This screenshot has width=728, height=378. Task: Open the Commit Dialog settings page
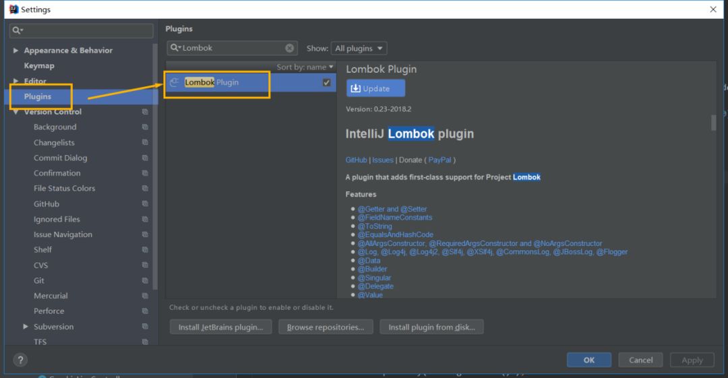(x=61, y=158)
